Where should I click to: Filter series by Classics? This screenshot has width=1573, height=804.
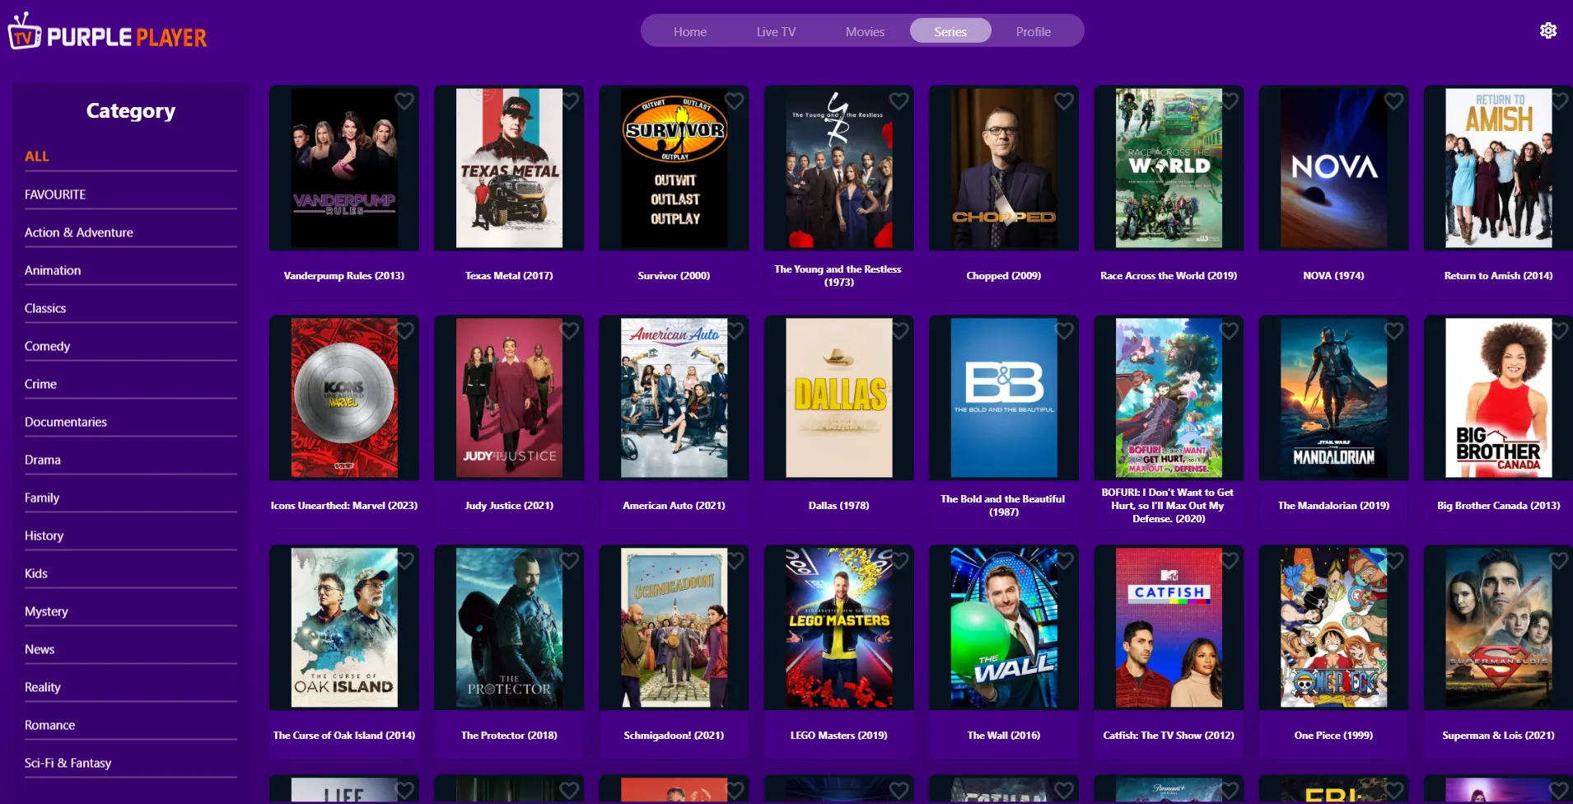point(131,308)
